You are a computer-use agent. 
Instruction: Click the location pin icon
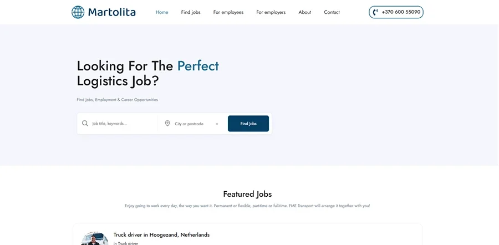tap(167, 124)
